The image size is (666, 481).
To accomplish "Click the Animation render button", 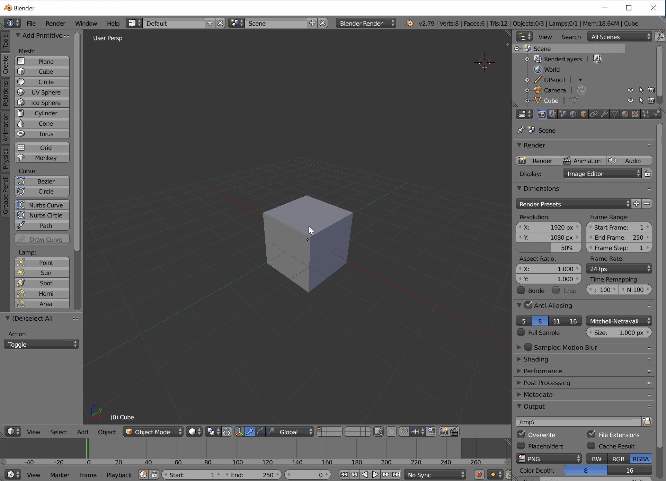I will click(584, 161).
